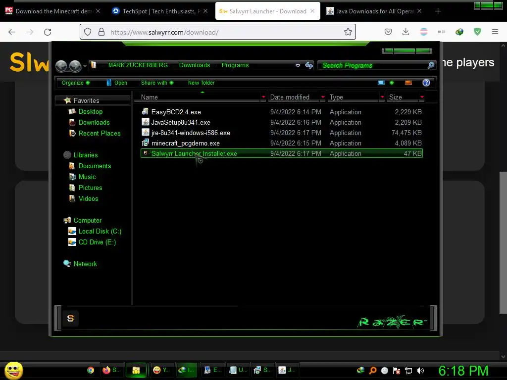Save page to Pocket

pos(388,32)
